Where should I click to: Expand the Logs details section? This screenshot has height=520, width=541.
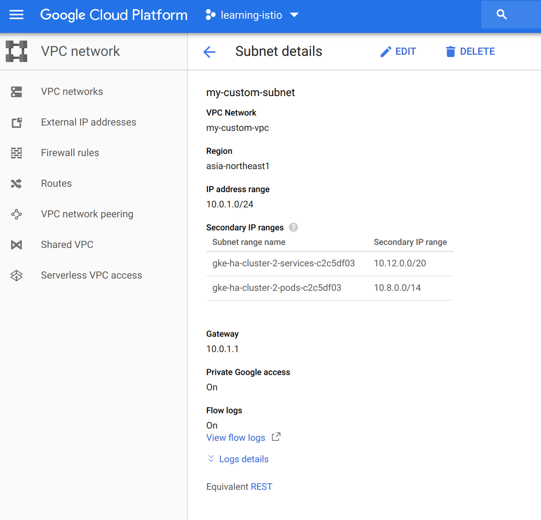(238, 459)
